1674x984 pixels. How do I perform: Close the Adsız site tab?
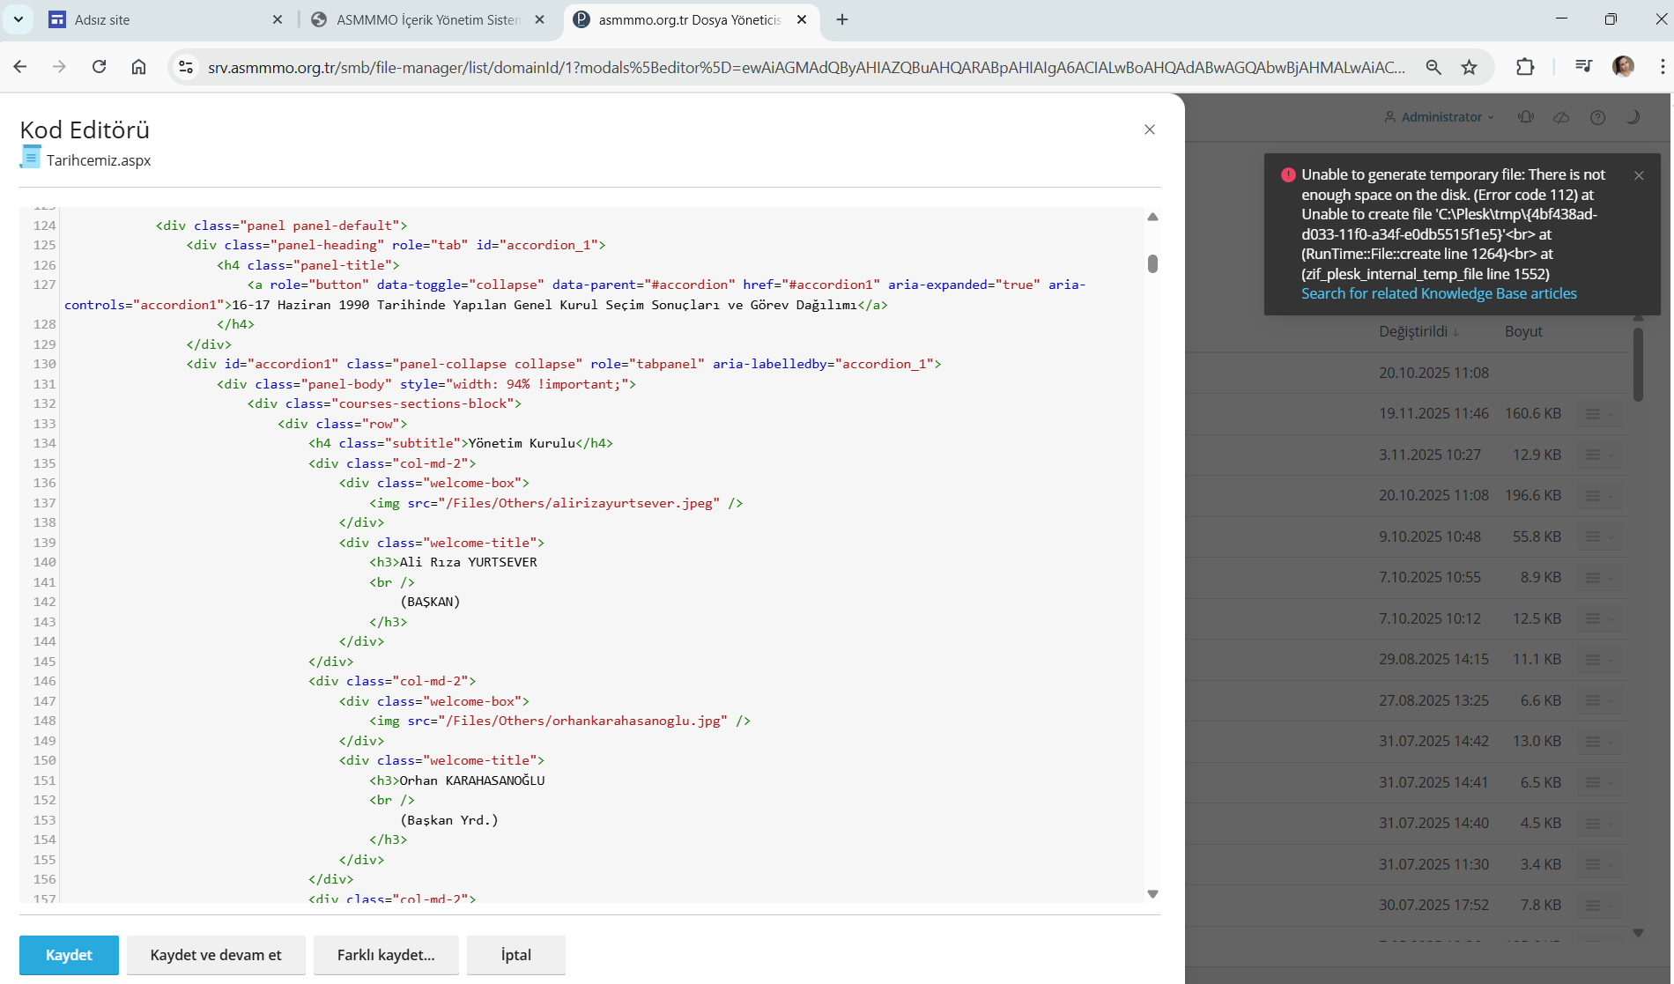click(278, 19)
